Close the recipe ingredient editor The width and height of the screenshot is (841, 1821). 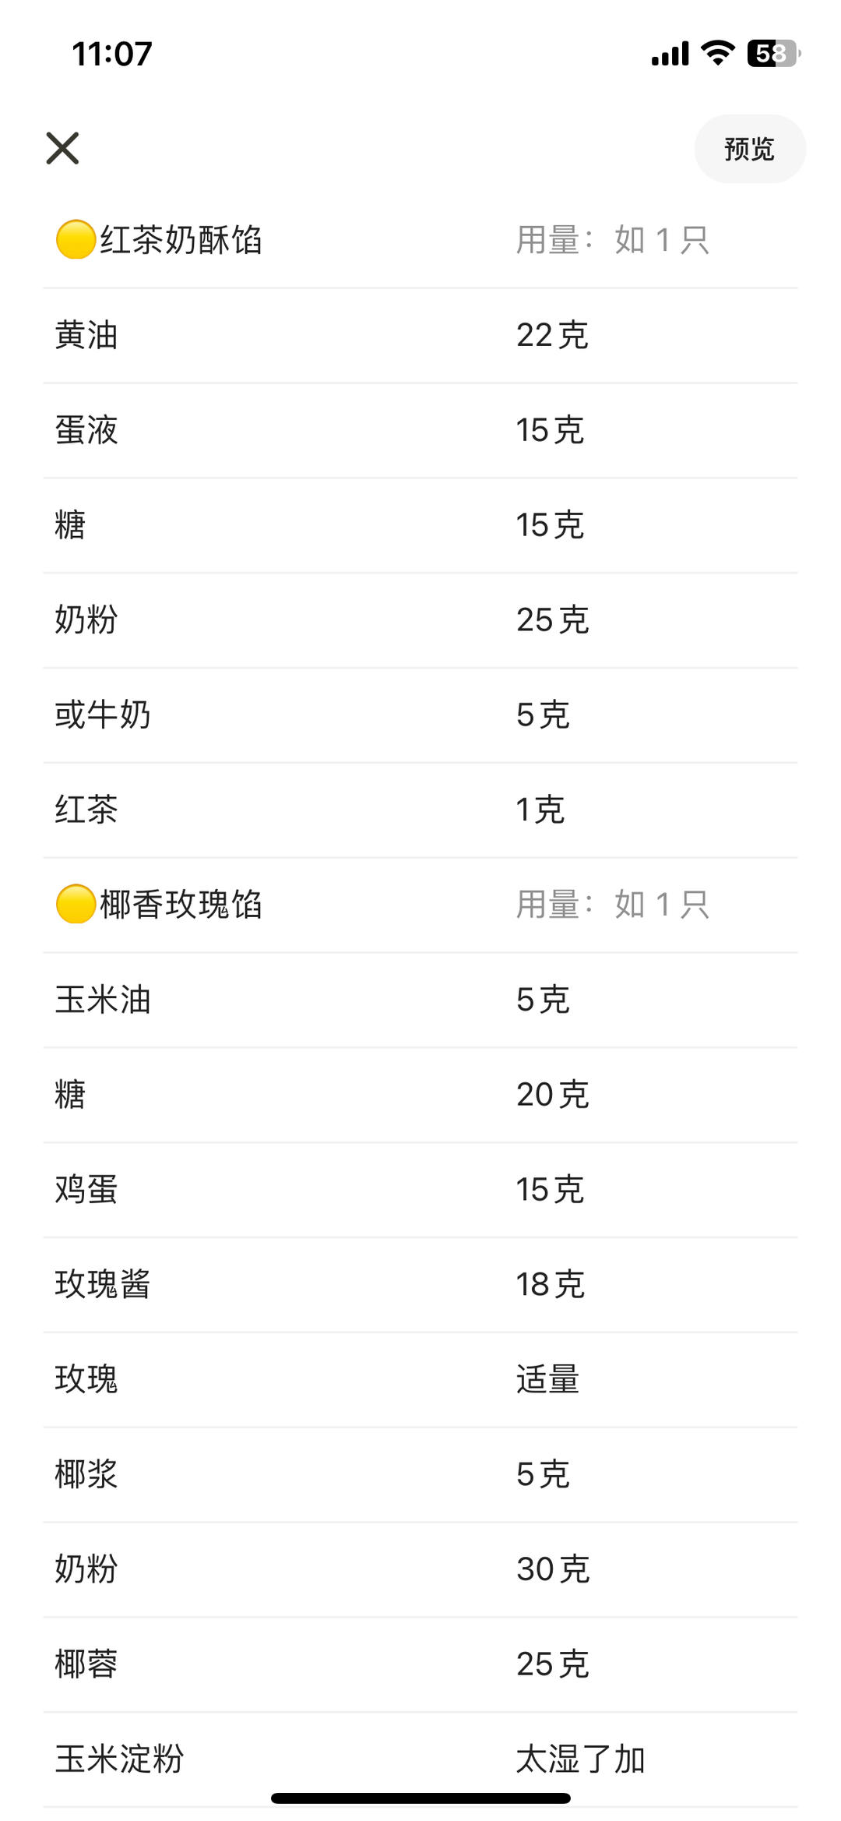pyautogui.click(x=62, y=148)
